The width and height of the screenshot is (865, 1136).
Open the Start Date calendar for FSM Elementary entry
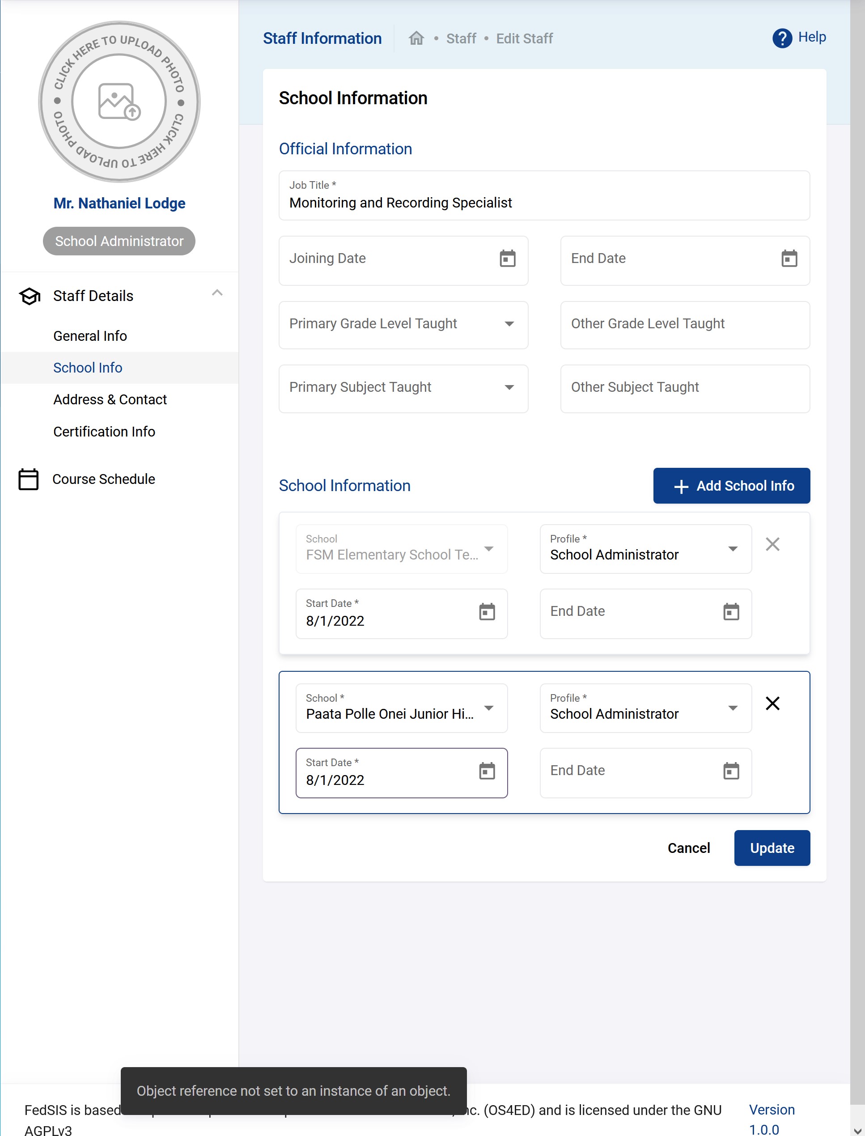click(487, 613)
